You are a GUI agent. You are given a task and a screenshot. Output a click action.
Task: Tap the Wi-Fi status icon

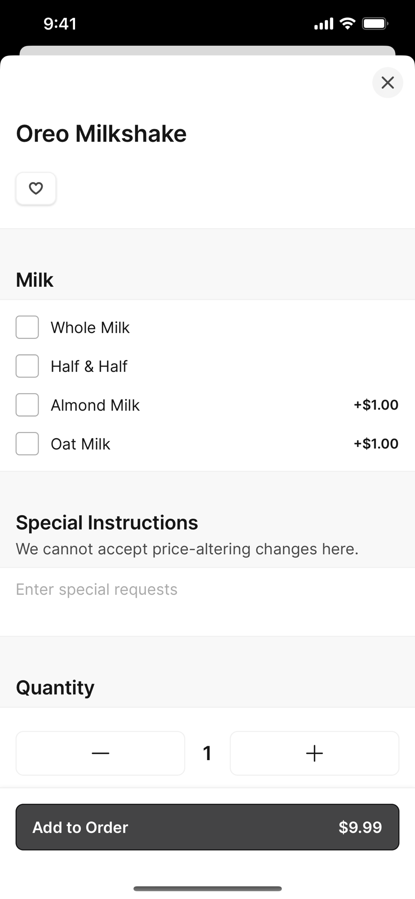348,23
